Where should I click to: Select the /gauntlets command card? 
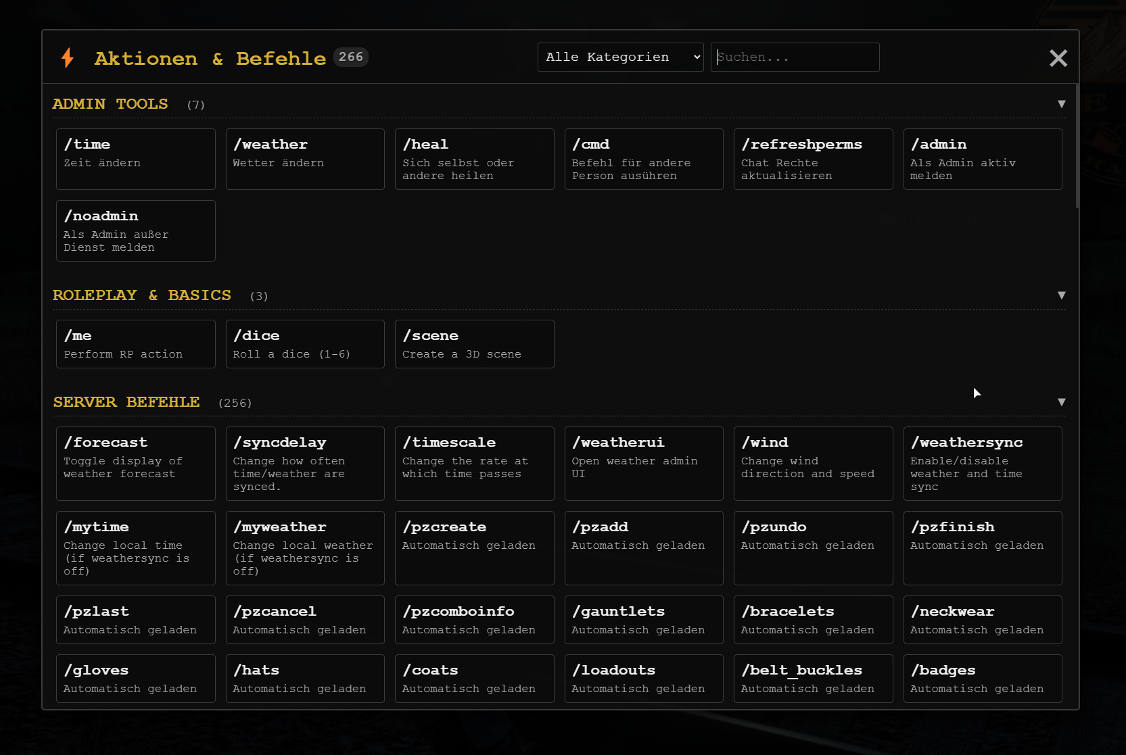click(644, 620)
